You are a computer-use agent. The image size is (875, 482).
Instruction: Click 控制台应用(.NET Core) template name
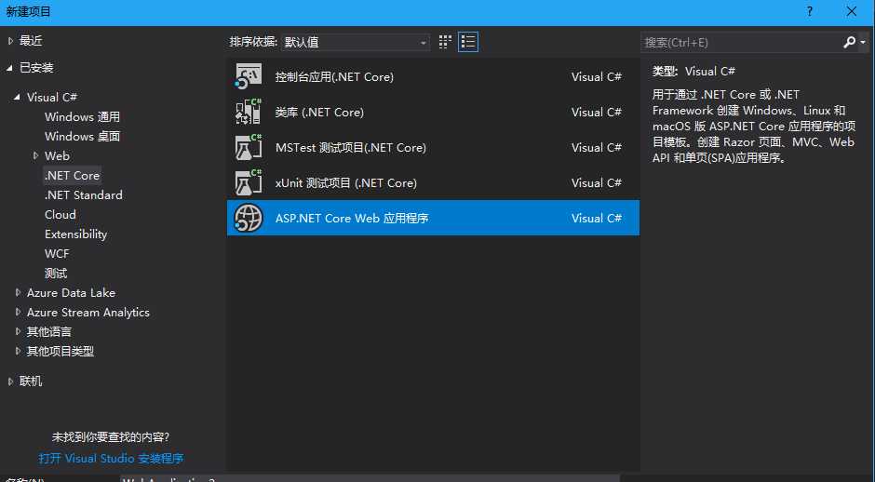(x=334, y=77)
